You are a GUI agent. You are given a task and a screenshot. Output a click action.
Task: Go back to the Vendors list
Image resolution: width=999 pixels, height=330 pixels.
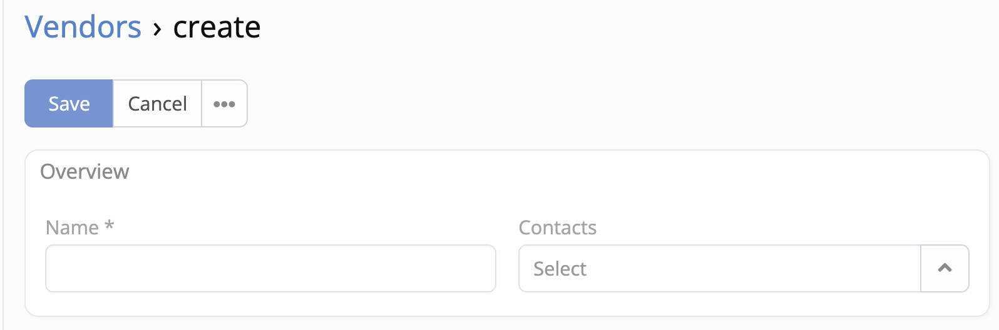coord(83,27)
